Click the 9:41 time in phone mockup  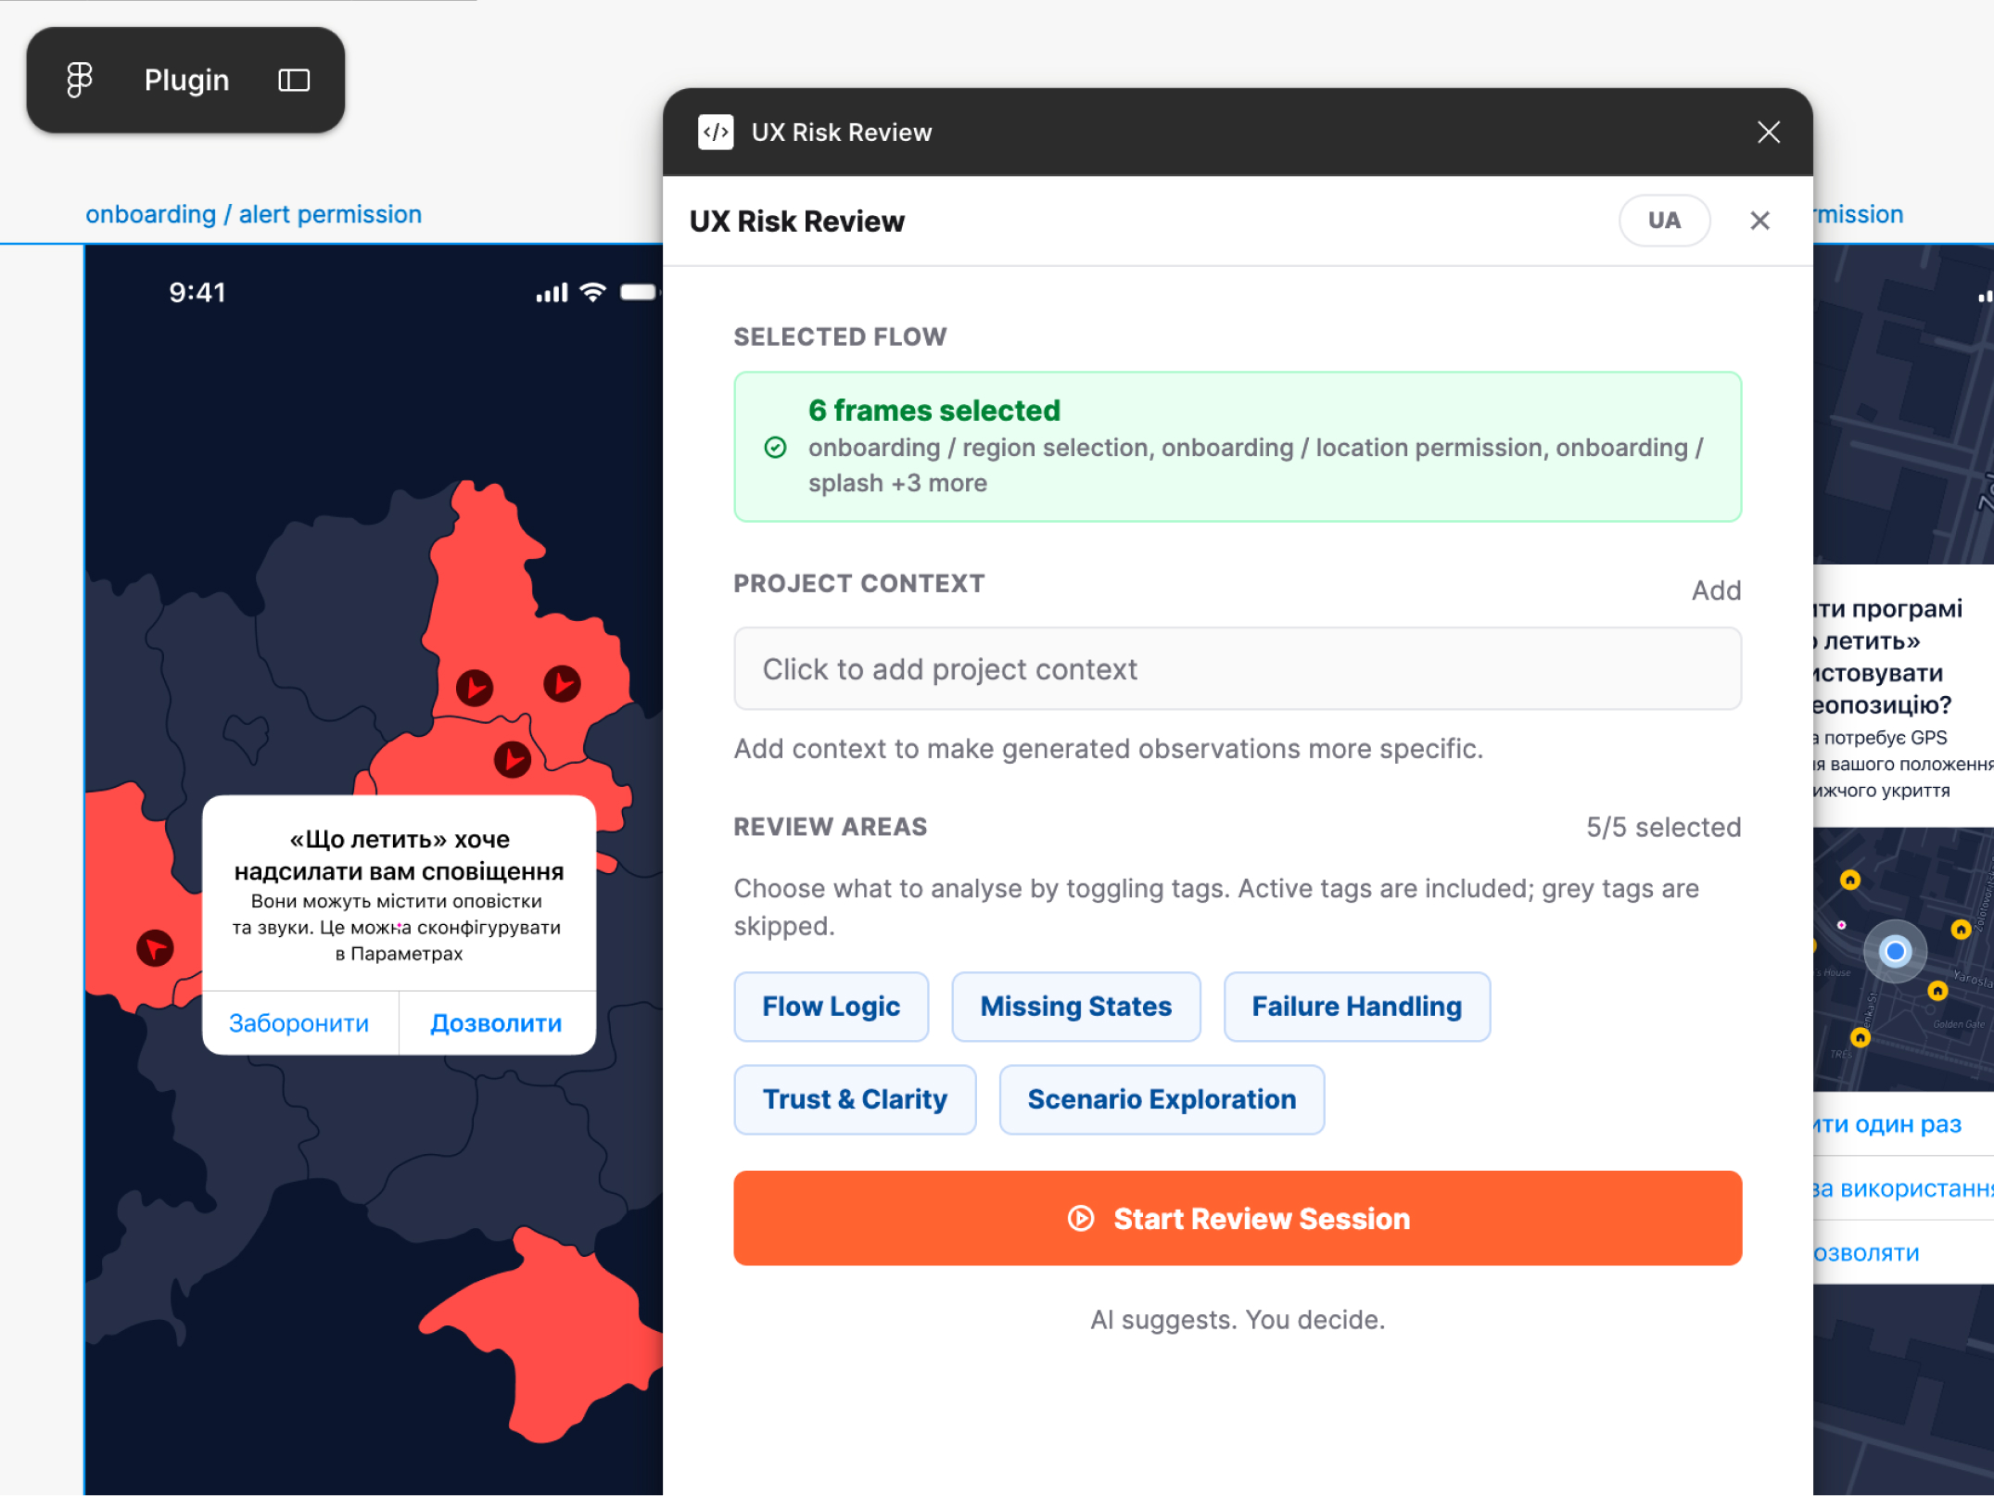point(197,293)
